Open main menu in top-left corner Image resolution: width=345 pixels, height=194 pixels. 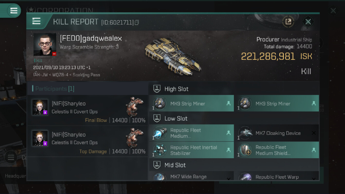pos(14,11)
